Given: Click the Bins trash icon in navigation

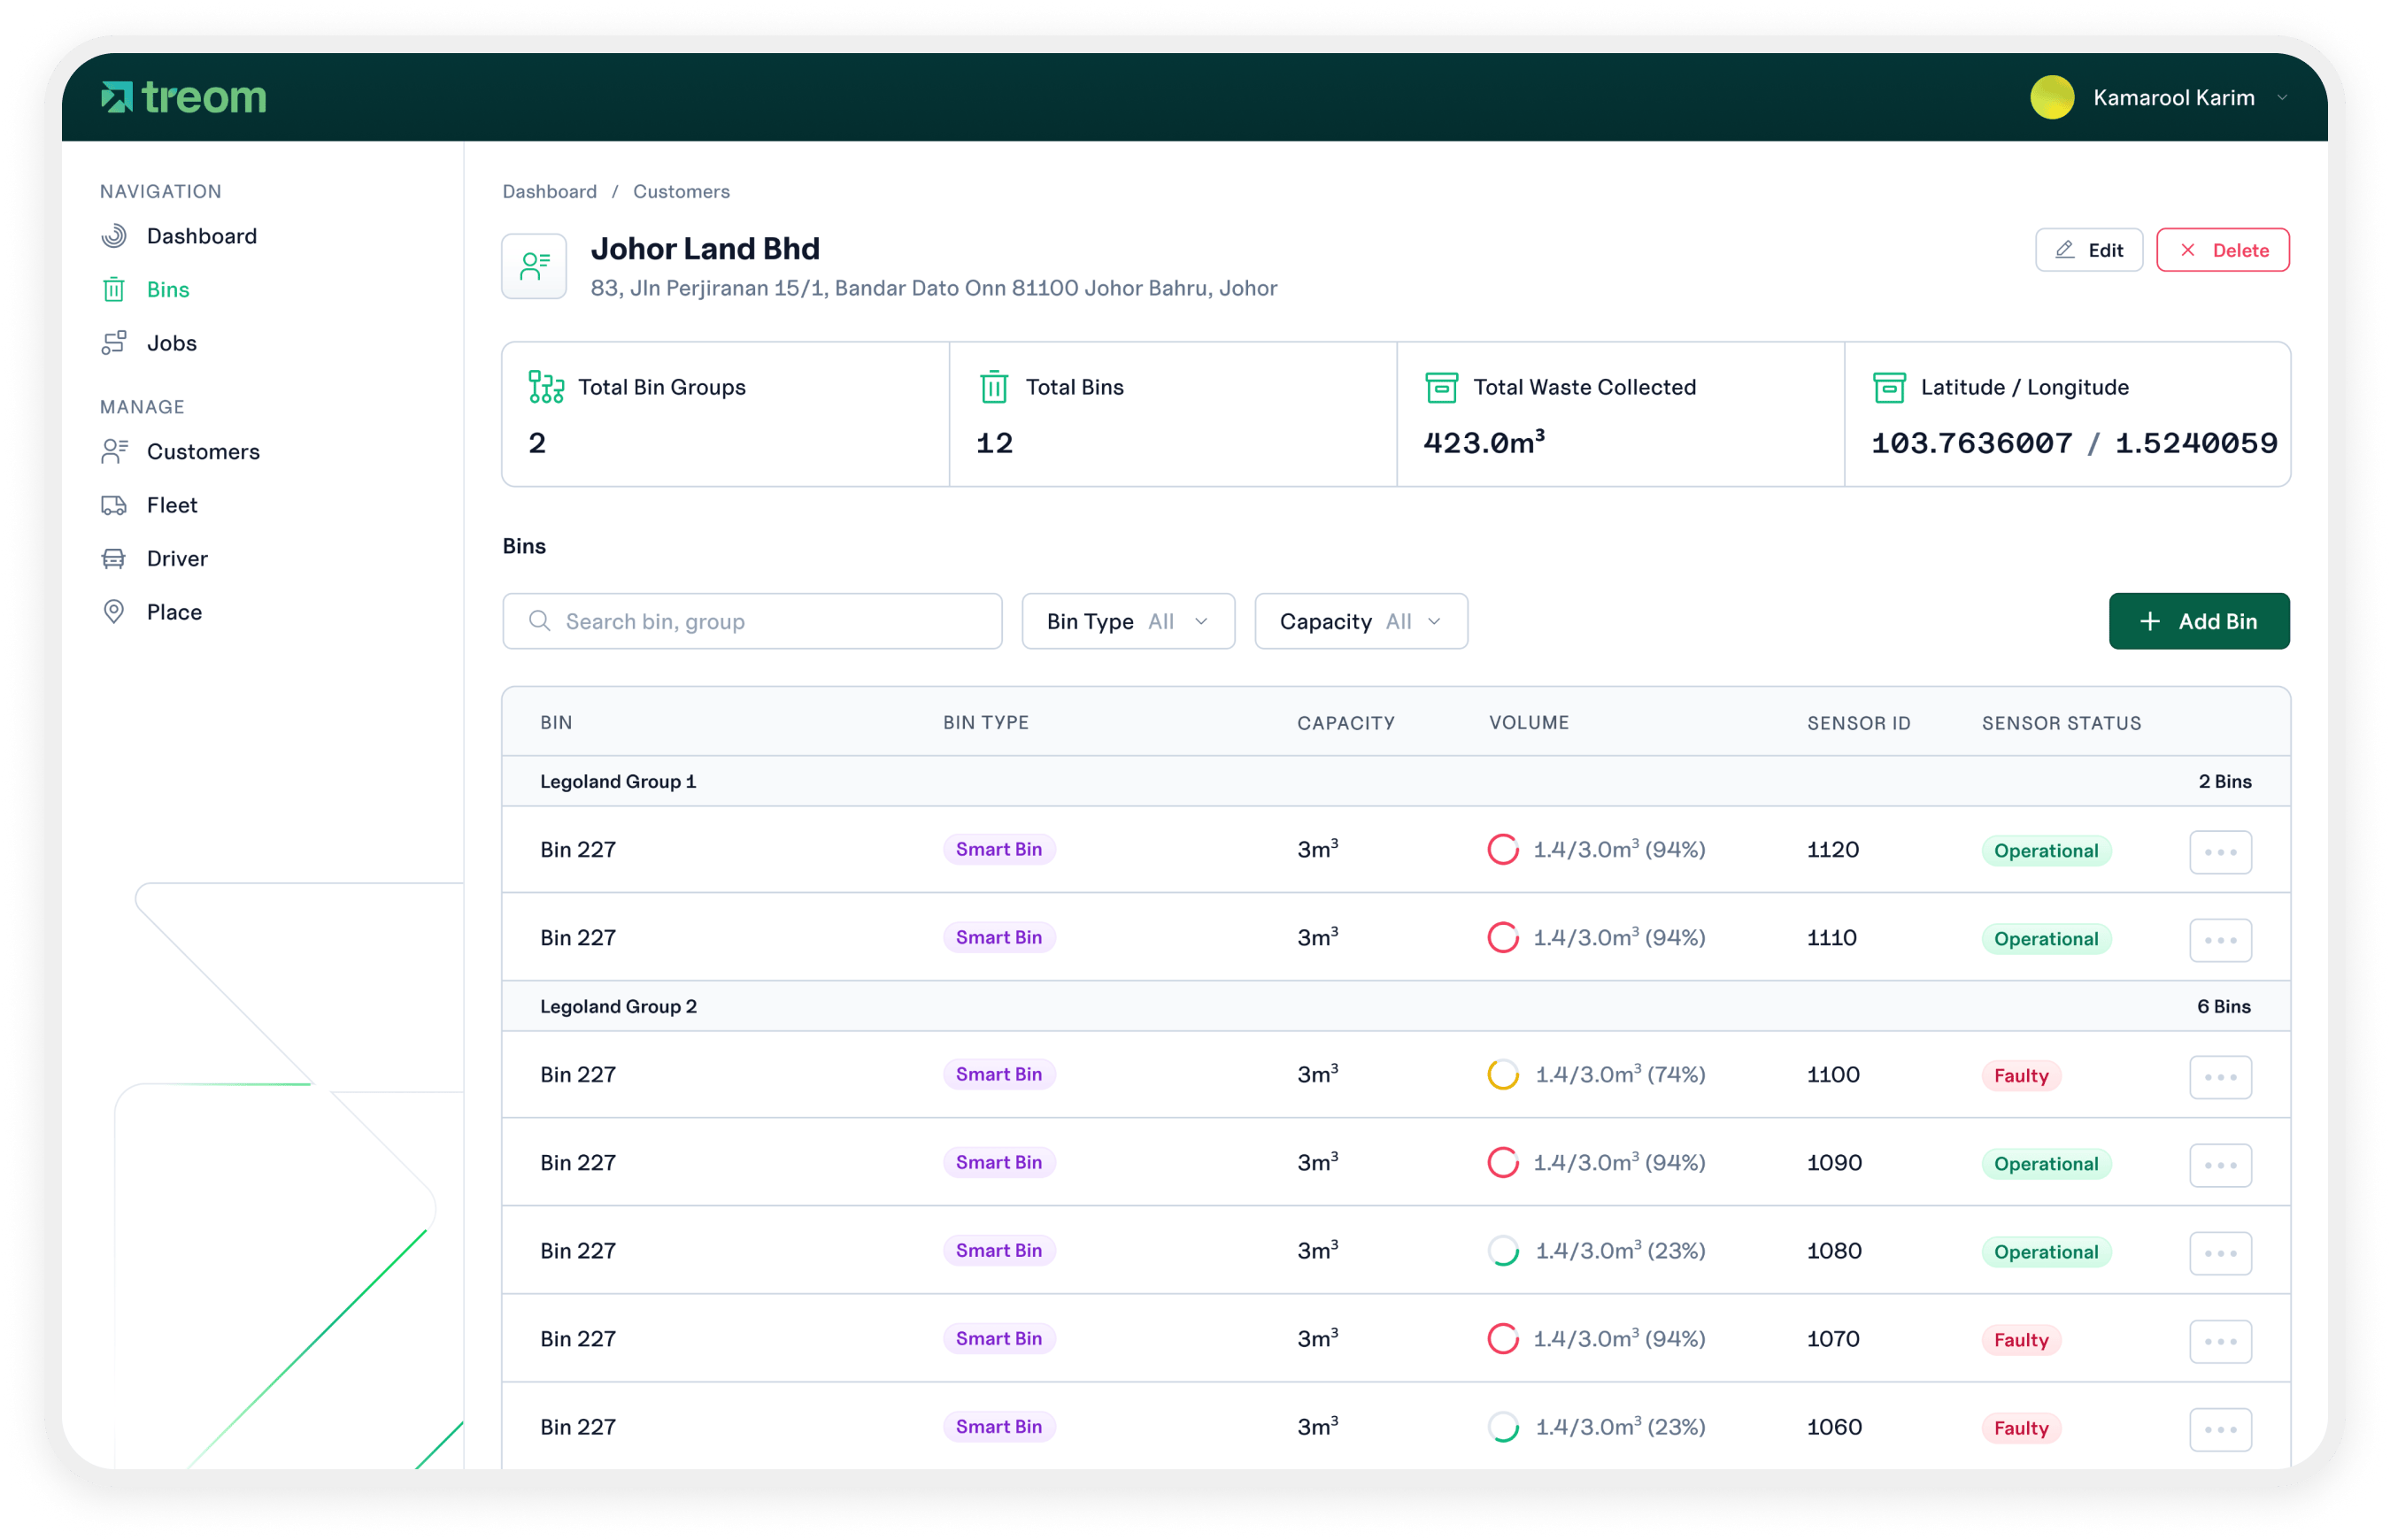Looking at the screenshot, I should pos(114,290).
